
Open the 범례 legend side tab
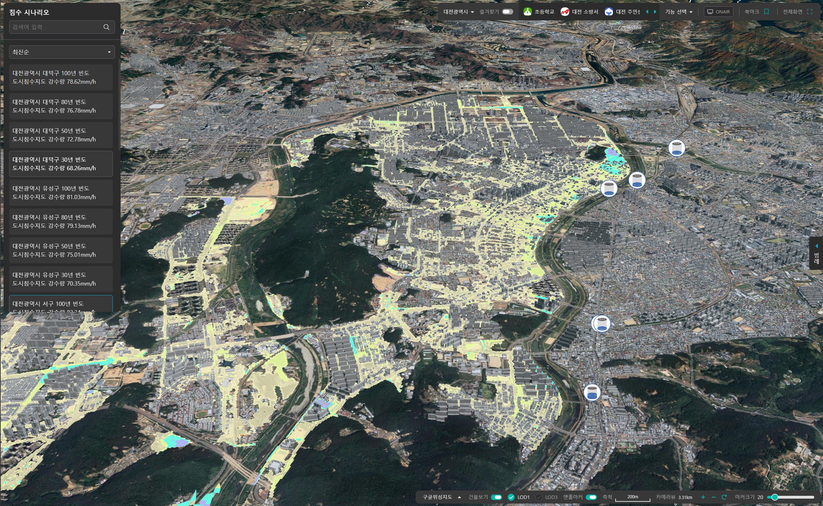816,253
